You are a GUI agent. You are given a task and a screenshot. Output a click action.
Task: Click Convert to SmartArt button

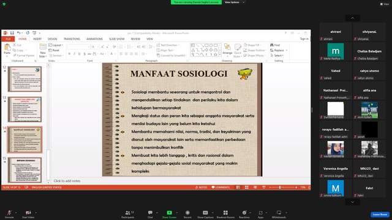coord(171,56)
